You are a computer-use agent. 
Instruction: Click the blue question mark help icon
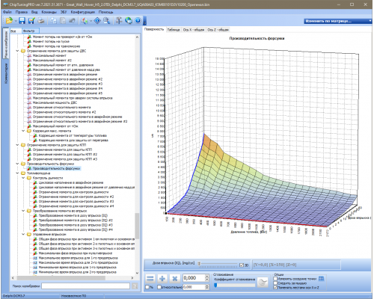coord(138,21)
